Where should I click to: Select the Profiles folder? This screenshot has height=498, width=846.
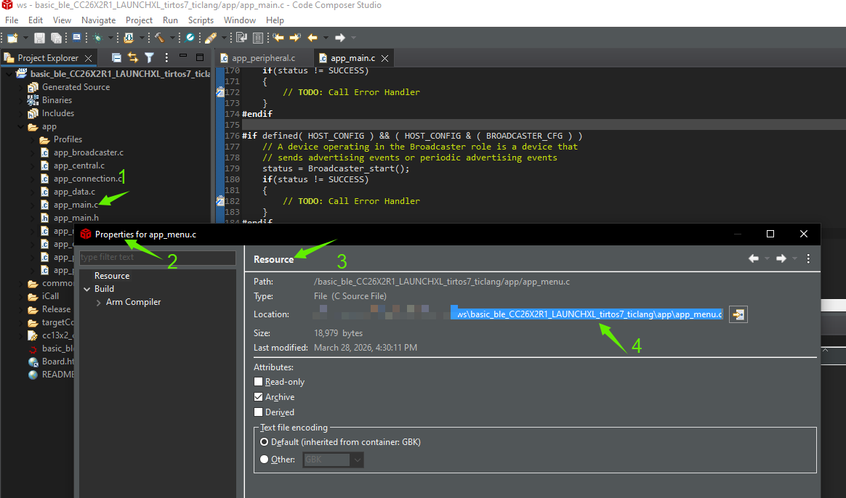(x=68, y=139)
